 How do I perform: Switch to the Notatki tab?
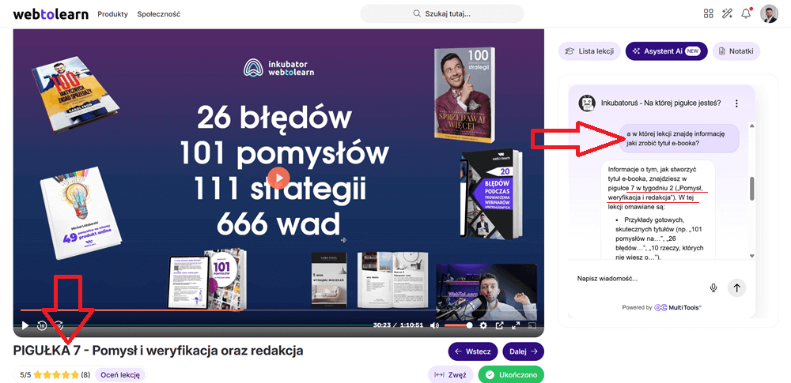736,51
